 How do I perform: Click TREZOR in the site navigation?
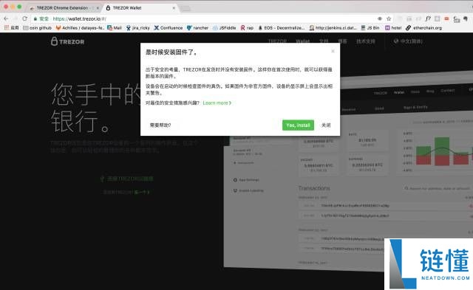pyautogui.click(x=277, y=41)
